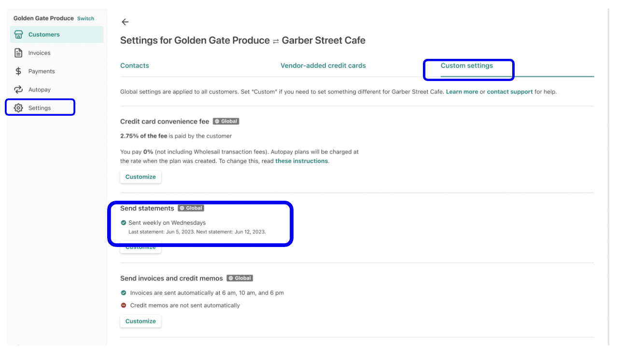Click the Sent weekly on Wednesdays text
The width and height of the screenshot is (617, 358).
point(167,223)
